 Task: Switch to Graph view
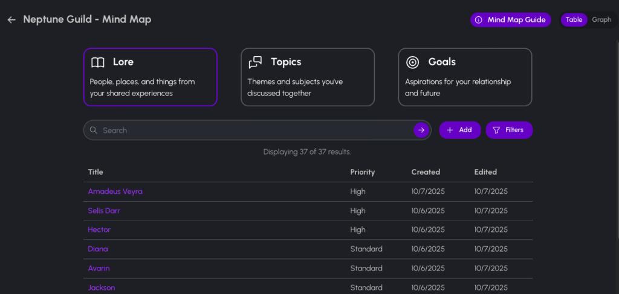click(x=601, y=20)
